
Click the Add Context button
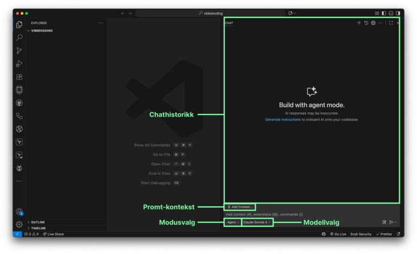coord(239,207)
